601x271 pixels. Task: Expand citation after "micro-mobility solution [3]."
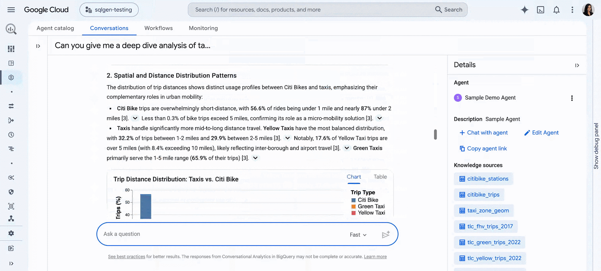pyautogui.click(x=379, y=118)
